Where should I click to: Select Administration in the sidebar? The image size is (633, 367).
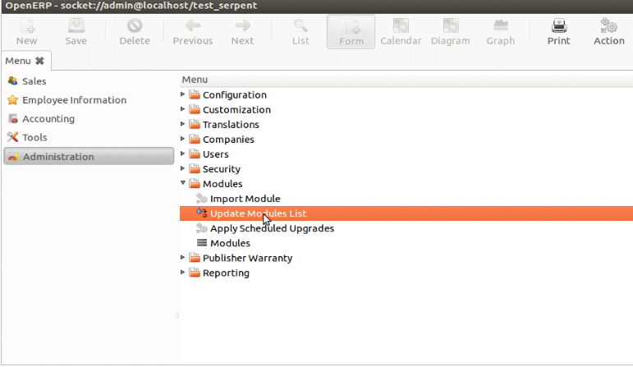[x=89, y=156]
